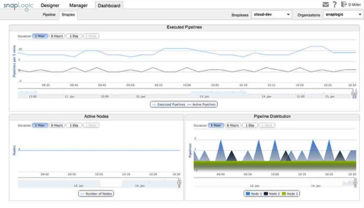The width and height of the screenshot is (364, 208).
Task: Expand the Organizations snaplogic dropdown
Action: tap(342, 15)
